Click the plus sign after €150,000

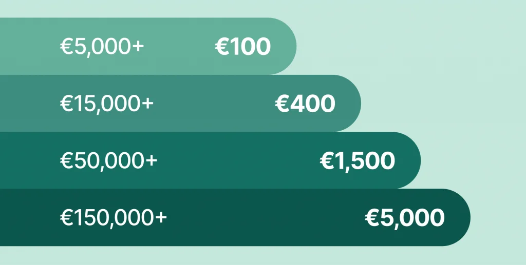[161, 218]
